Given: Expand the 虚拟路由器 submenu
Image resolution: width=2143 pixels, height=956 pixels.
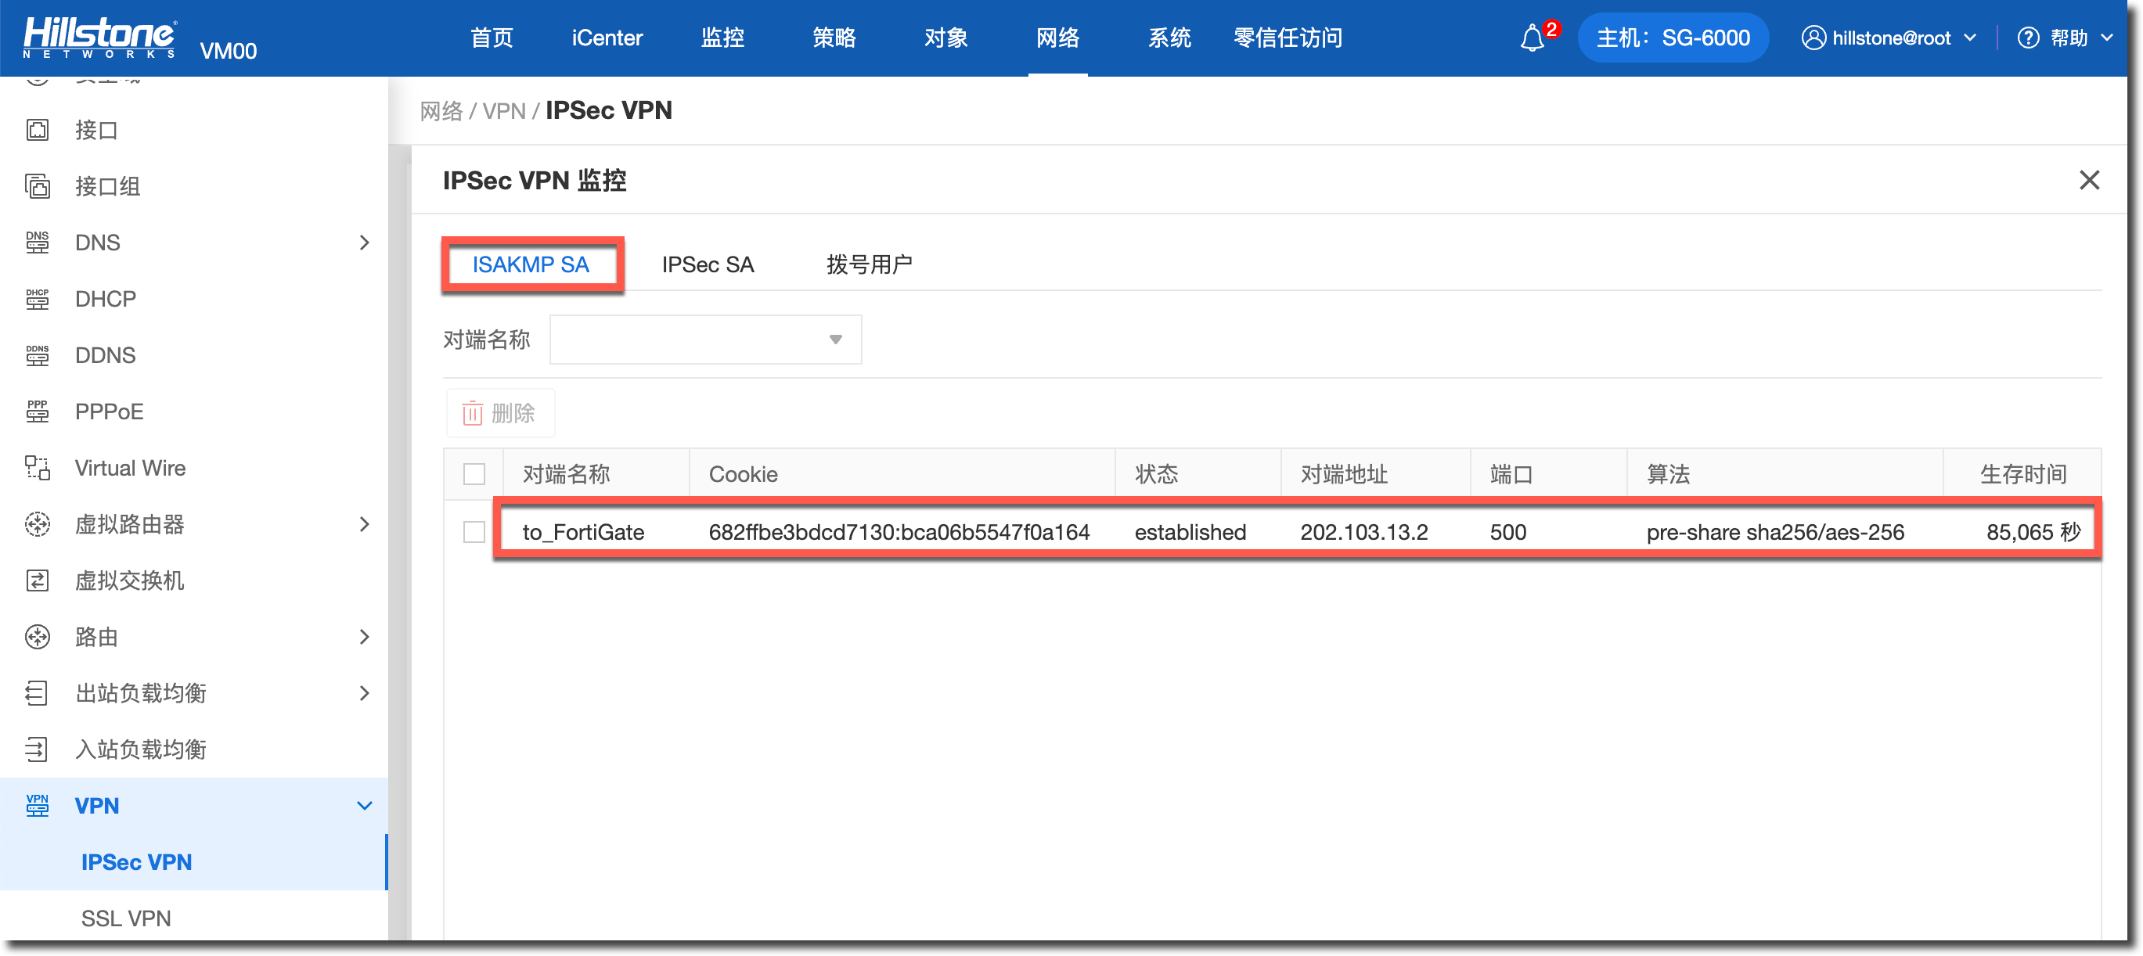Looking at the screenshot, I should pyautogui.click(x=363, y=525).
